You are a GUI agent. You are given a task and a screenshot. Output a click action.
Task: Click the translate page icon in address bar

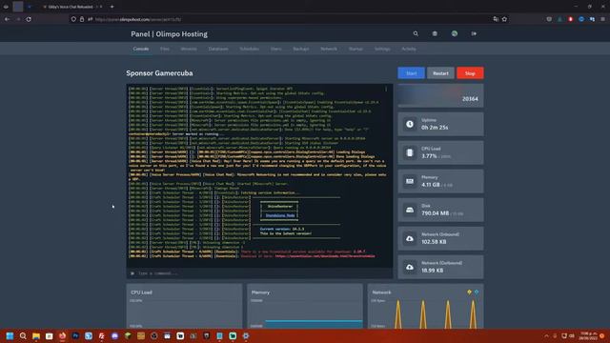(496, 19)
